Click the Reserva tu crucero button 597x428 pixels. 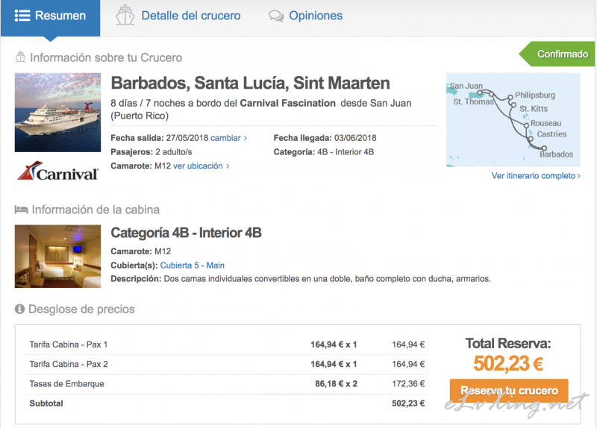click(x=509, y=391)
